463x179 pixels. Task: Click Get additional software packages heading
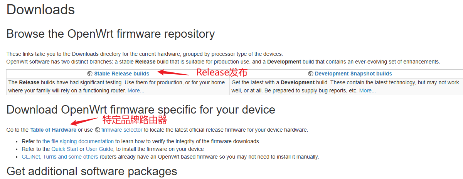tap(92, 171)
